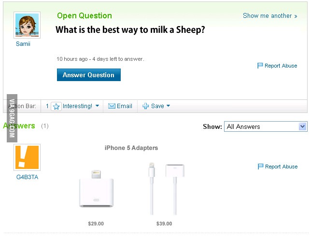
Task: Click the Show me another arrow icon
Action: pyautogui.click(x=296, y=16)
